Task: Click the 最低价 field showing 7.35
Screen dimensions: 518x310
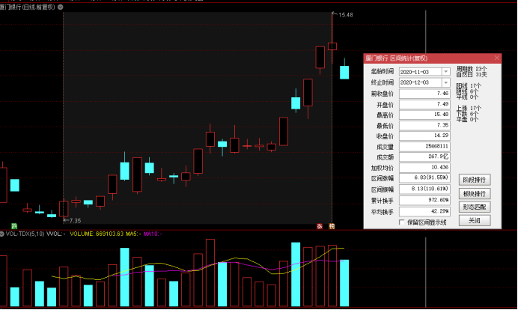Action: point(424,125)
